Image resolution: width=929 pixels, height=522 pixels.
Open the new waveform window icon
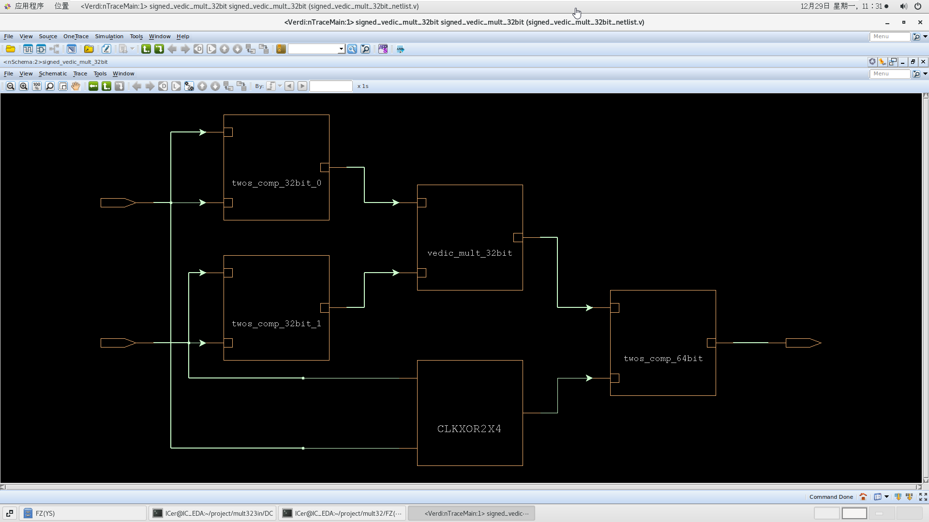[x=28, y=49]
